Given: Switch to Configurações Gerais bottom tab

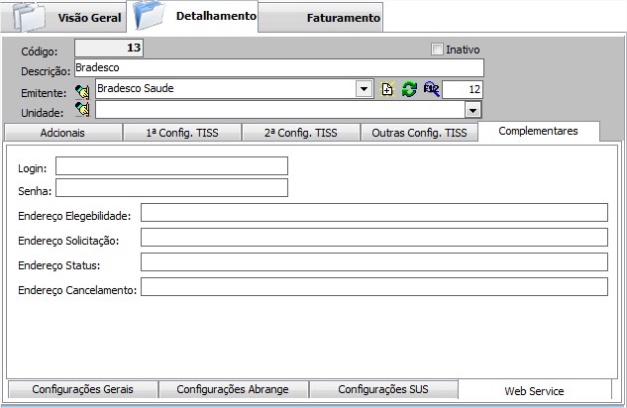Looking at the screenshot, I should pos(82,389).
